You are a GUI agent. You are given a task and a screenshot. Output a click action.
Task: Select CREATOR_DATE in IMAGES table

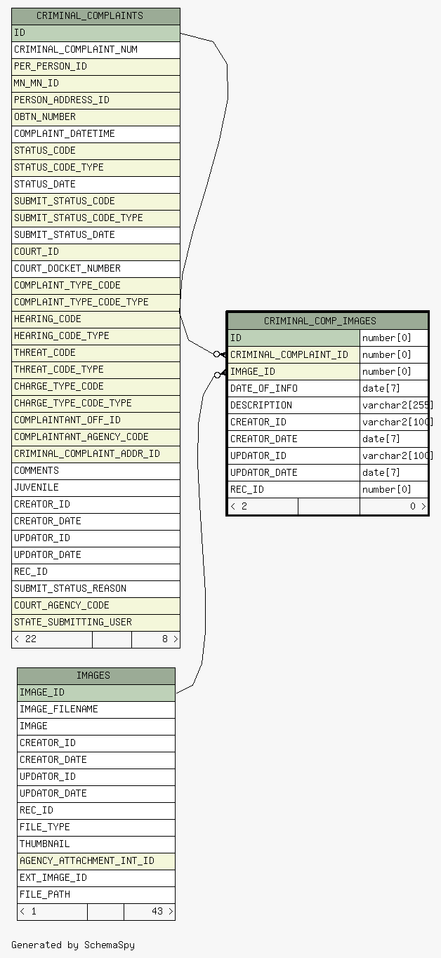(96, 760)
